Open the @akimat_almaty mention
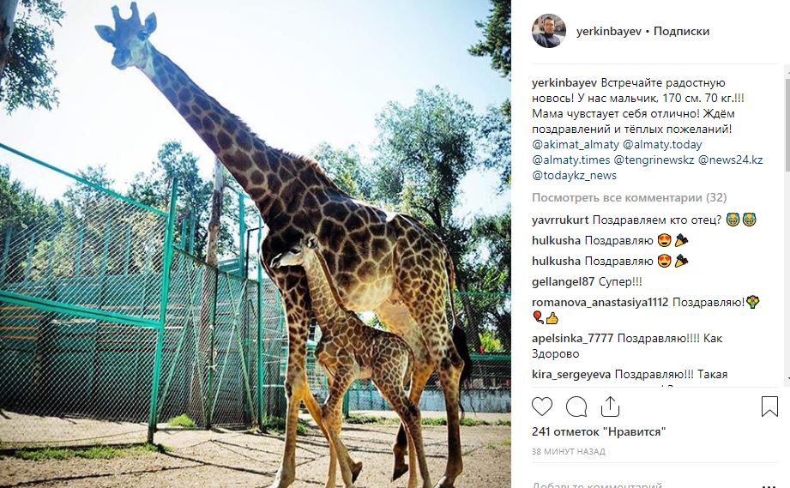 [576, 145]
